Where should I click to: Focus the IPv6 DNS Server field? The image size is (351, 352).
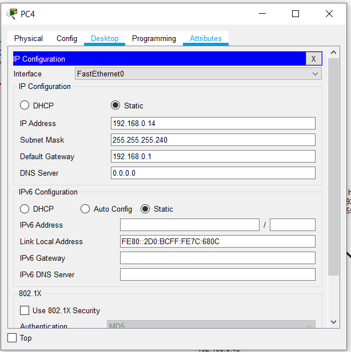coord(218,274)
